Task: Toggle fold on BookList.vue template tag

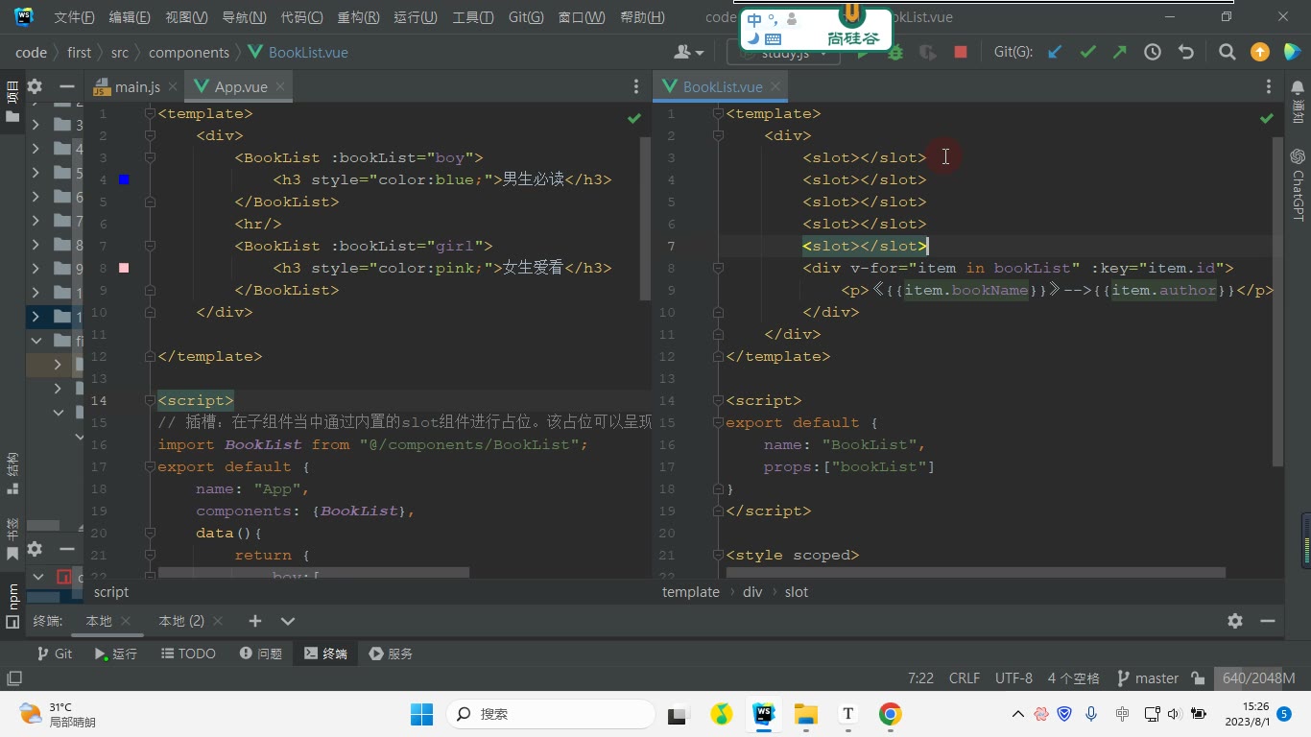Action: point(718,113)
